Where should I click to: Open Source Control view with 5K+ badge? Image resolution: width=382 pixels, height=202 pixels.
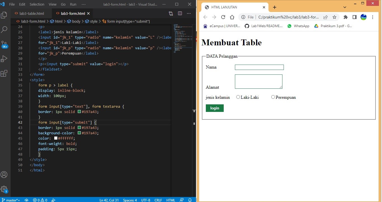click(x=4, y=44)
